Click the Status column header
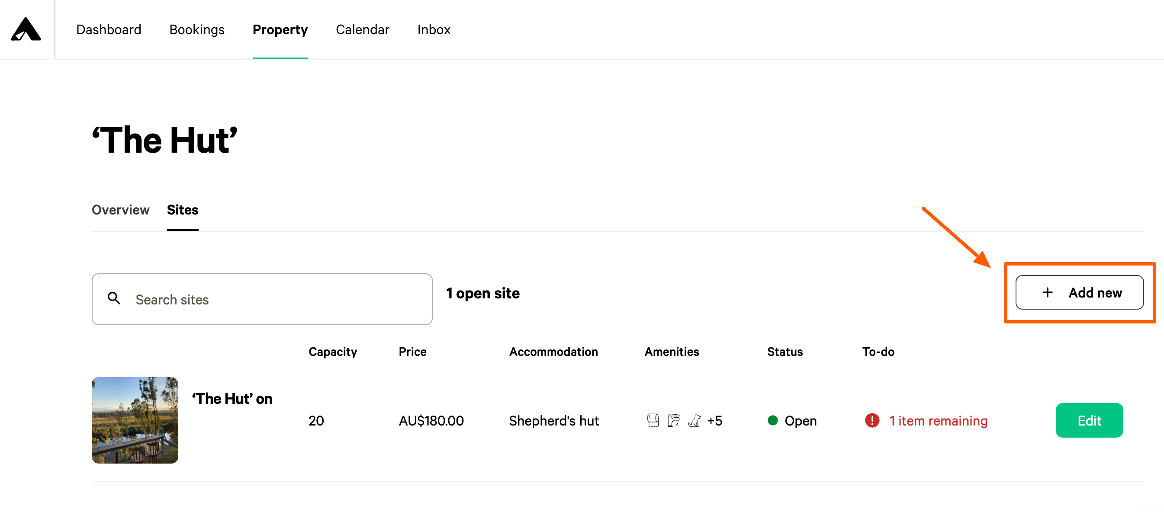The width and height of the screenshot is (1164, 512). tap(785, 352)
